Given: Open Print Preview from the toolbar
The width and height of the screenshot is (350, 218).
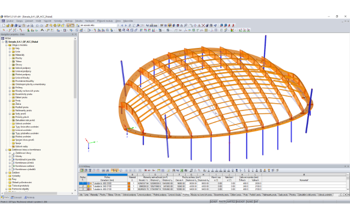Looking at the screenshot, I should (x=32, y=25).
